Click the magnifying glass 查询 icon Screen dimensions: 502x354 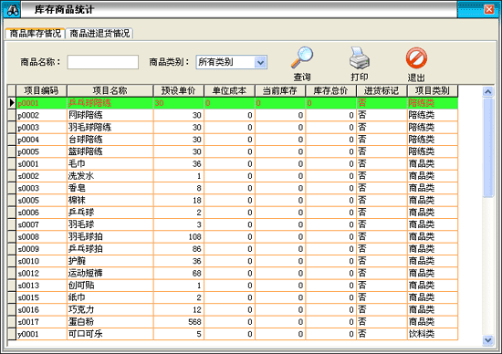click(301, 57)
